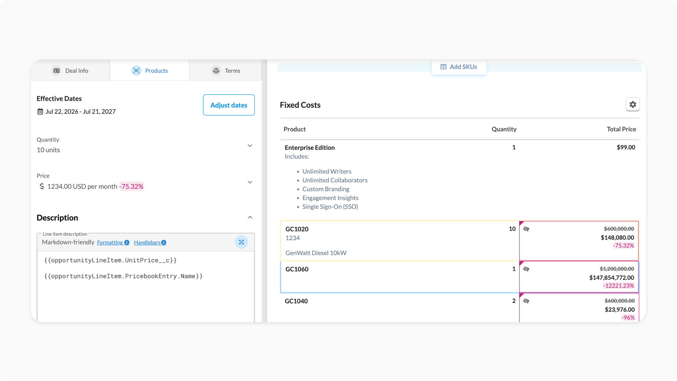Click the info icon next to Formatting
The height and width of the screenshot is (381, 677).
tap(127, 242)
